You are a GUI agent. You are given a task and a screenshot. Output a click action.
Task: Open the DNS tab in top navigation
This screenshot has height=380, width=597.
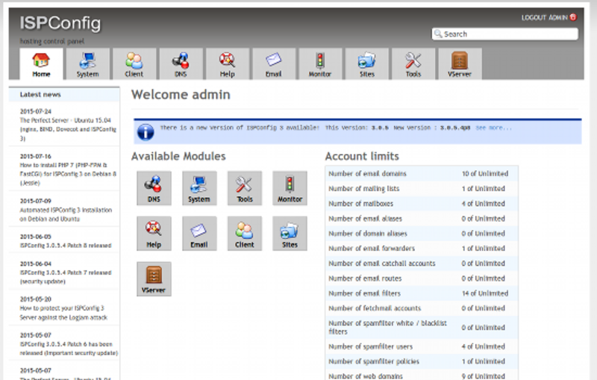coord(181,64)
